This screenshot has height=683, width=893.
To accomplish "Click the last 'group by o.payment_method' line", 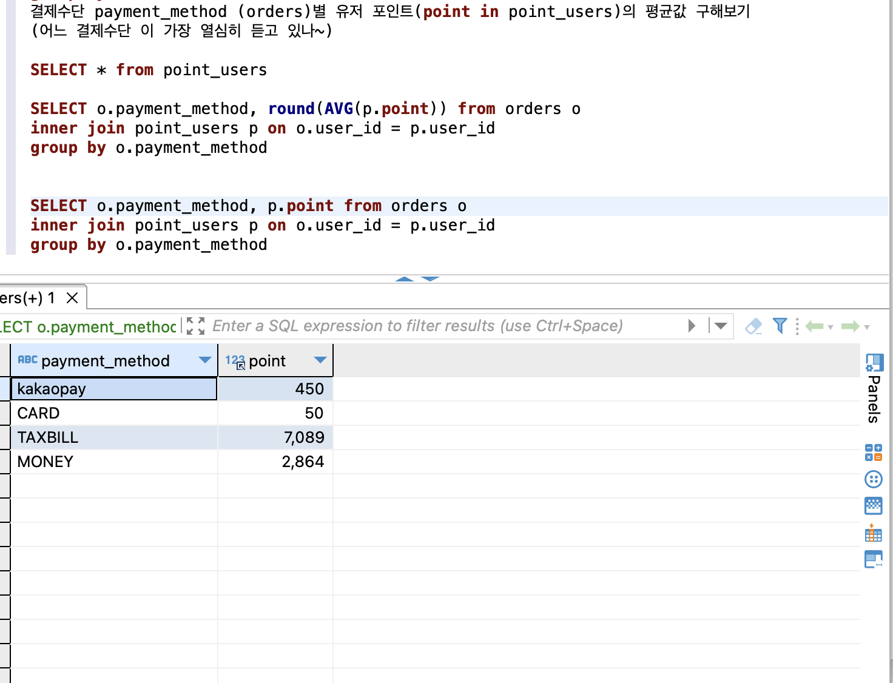I will 149,244.
